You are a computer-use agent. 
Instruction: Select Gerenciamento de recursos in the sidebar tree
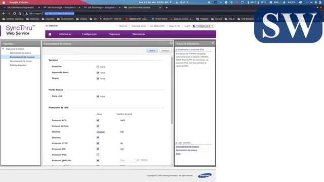pos(22,57)
